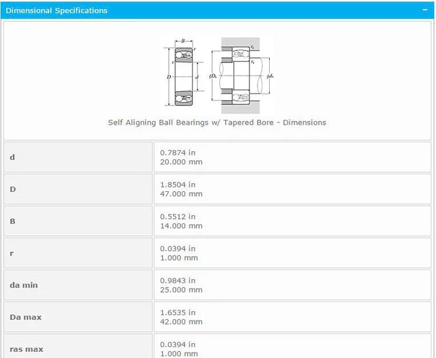
Task: Select the '1.000 mm' value in r row
Action: click(x=178, y=258)
